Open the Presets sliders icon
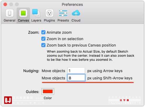The width and height of the screenshot is (145, 107). tap(63, 13)
